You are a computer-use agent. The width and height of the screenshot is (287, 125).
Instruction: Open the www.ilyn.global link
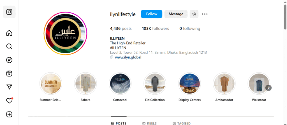click(x=128, y=57)
